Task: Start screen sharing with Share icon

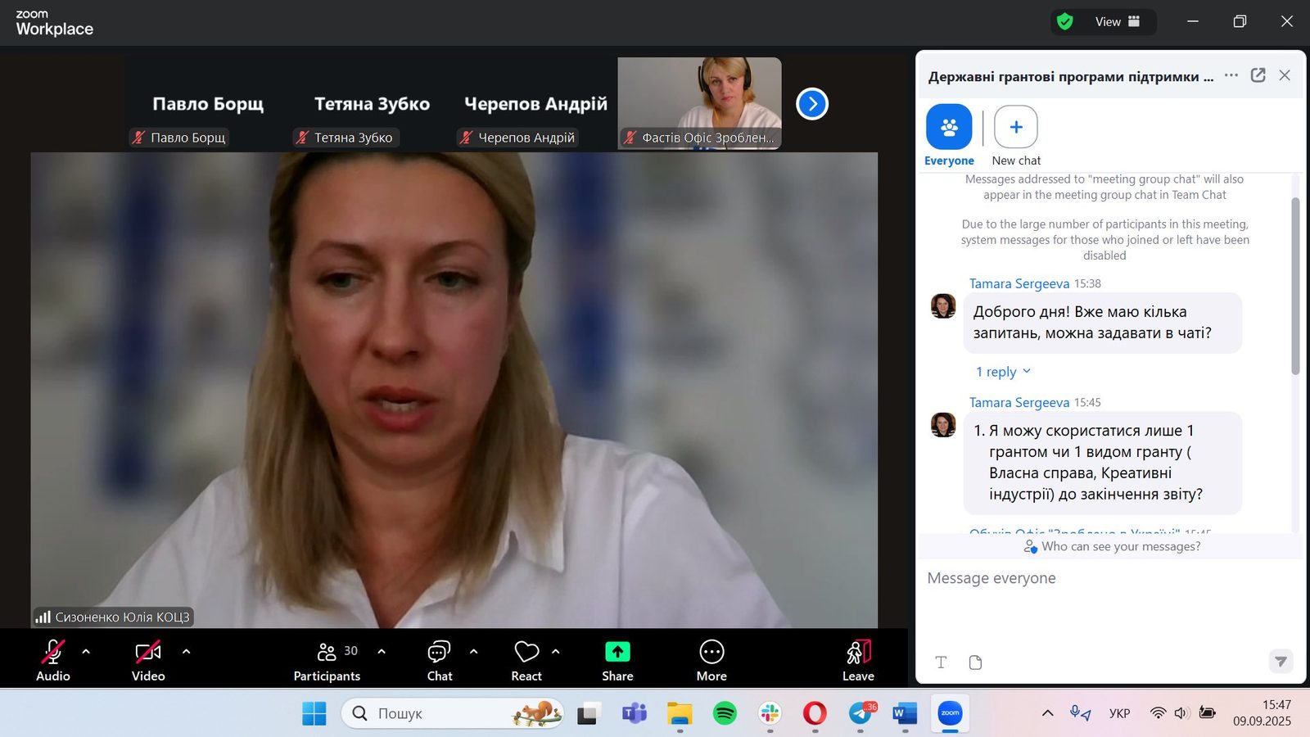Action: pos(617,652)
